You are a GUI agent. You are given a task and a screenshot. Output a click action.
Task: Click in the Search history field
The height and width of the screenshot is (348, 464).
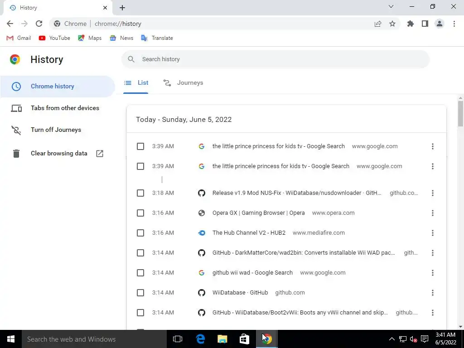click(275, 59)
